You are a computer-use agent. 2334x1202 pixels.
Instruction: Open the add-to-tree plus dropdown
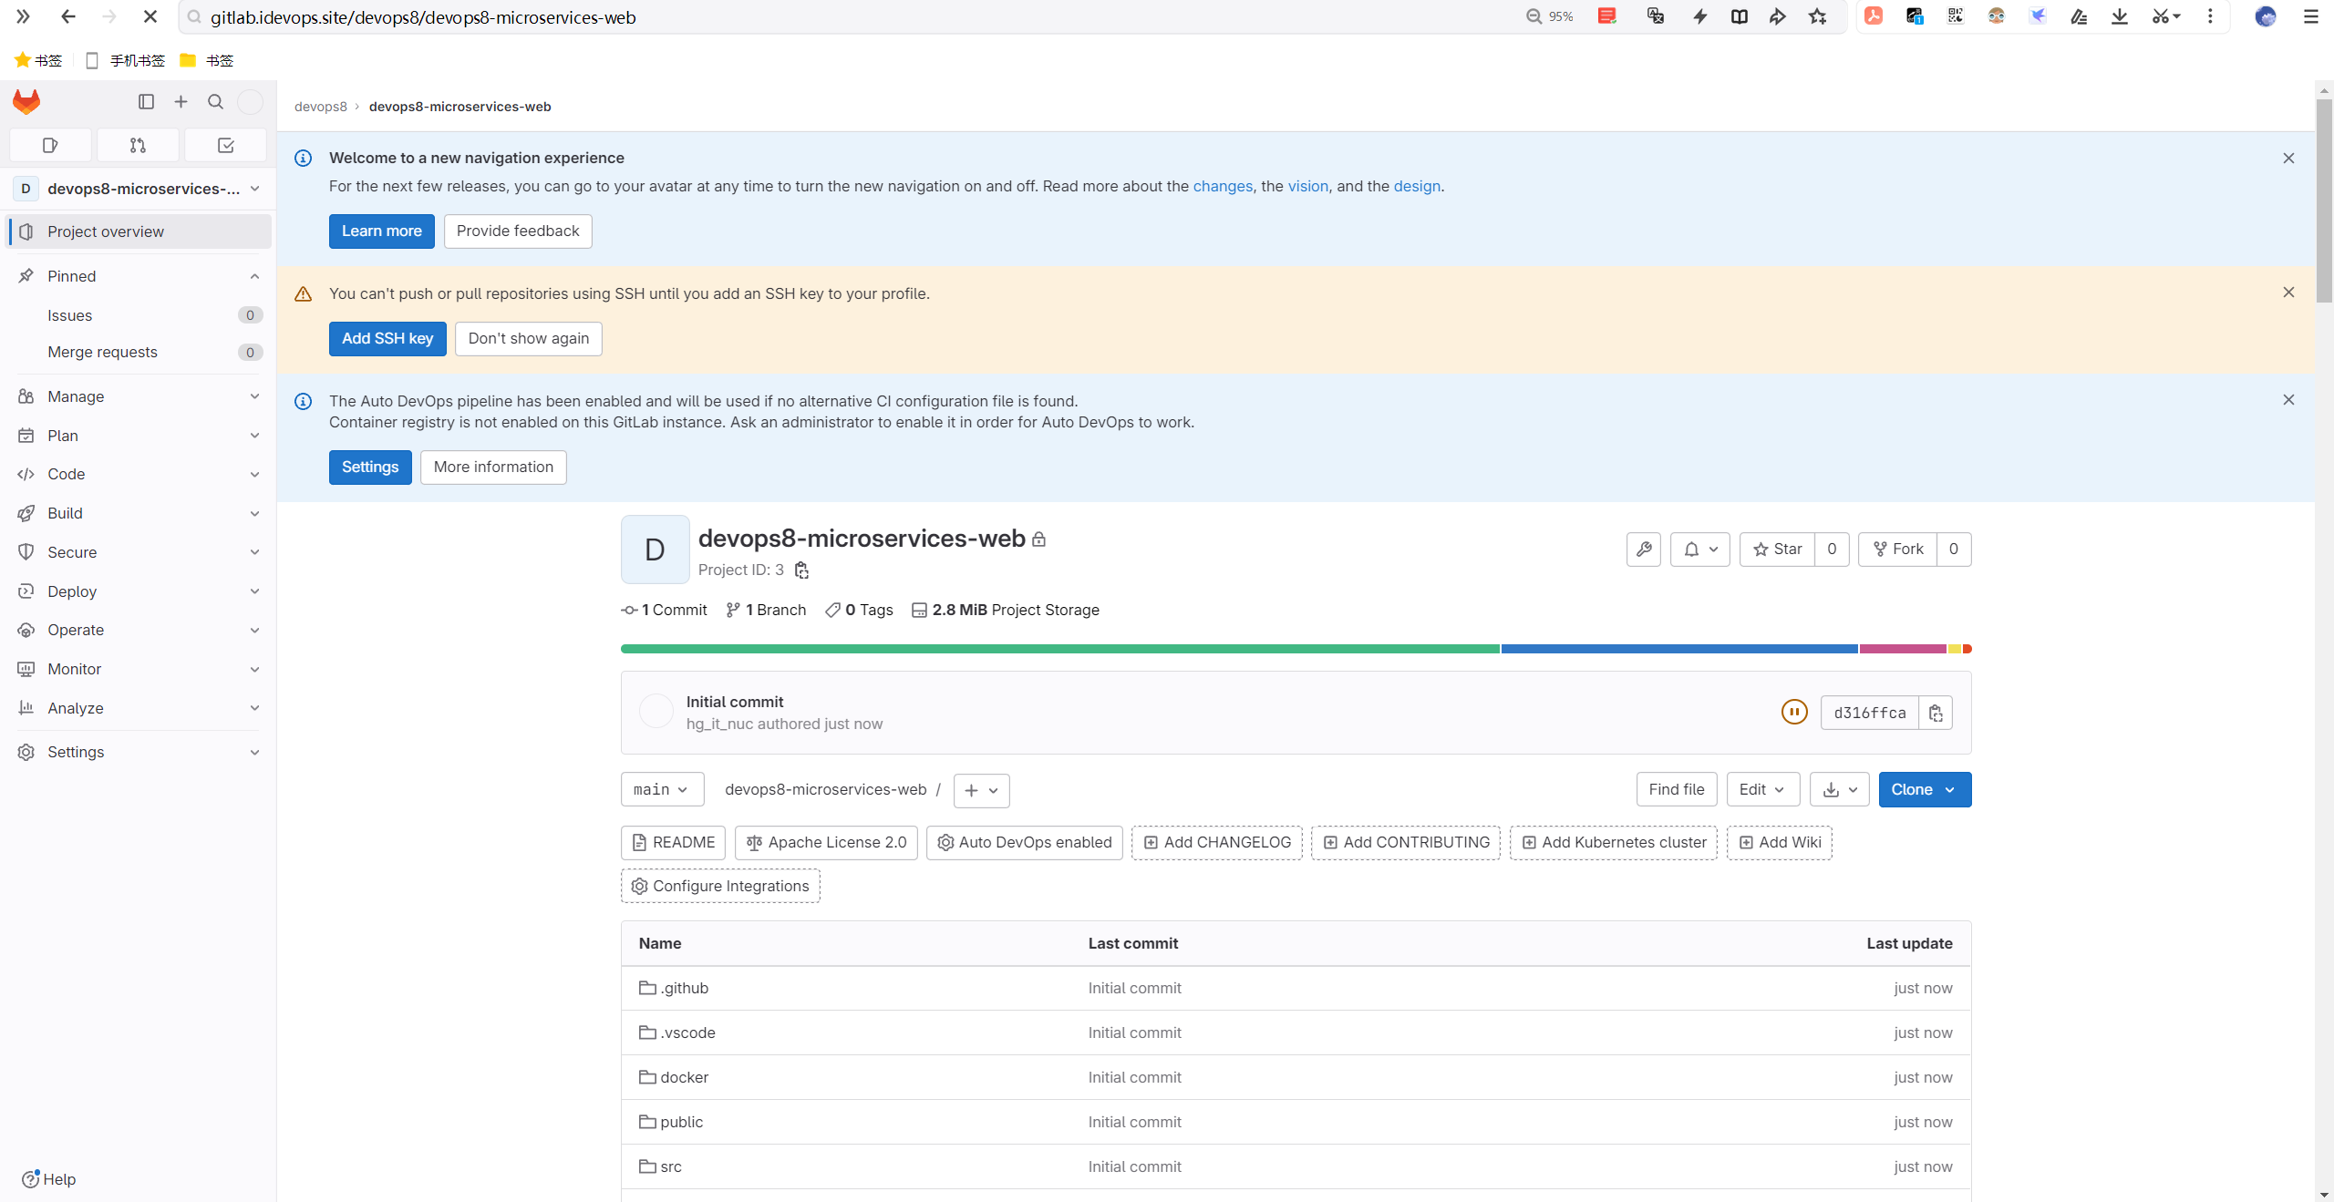981,790
